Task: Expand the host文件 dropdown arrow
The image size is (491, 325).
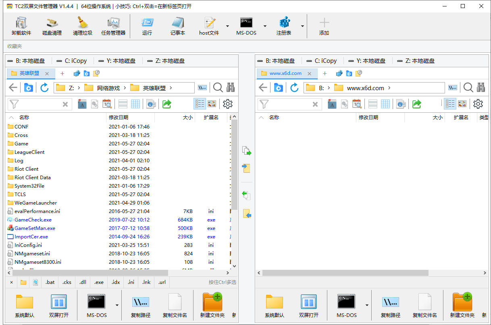Action: point(227,26)
